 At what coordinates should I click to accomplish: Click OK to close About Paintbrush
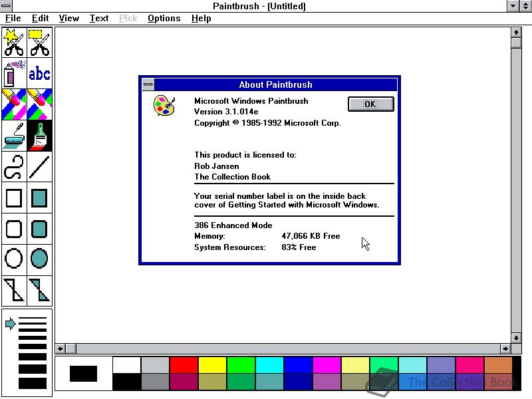[371, 104]
